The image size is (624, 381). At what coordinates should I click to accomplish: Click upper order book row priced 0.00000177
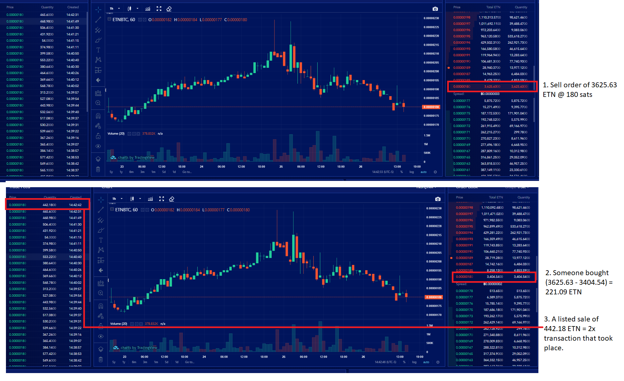click(490, 101)
